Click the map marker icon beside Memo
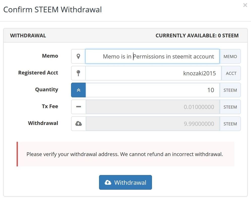 (x=78, y=56)
